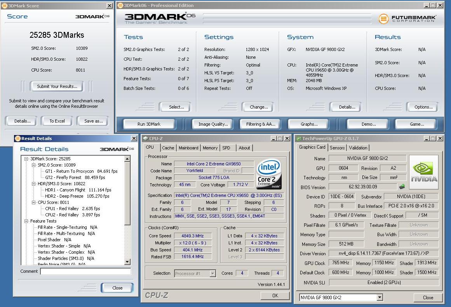The image size is (451, 307).
Task: Select Pixel Shader N/A row
Action: (x=54, y=240)
